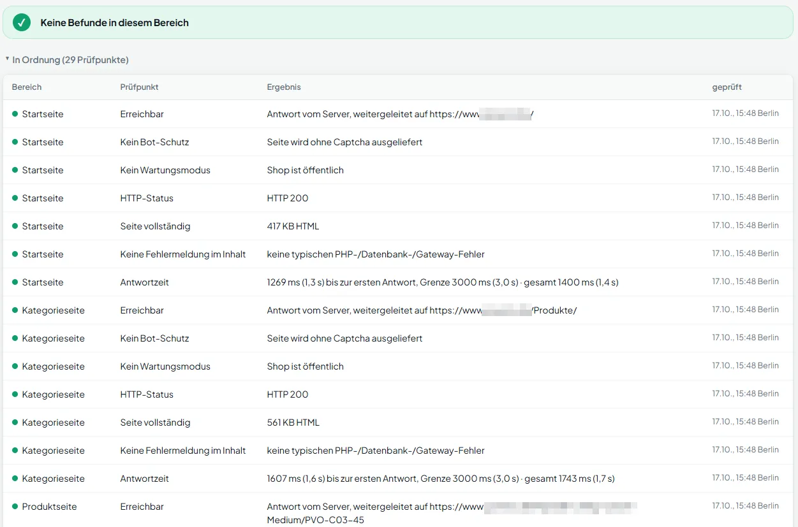Click "Seite wird ohne Captcha ausgeliefert" in the Startseite row
The width and height of the screenshot is (798, 527).
click(344, 142)
